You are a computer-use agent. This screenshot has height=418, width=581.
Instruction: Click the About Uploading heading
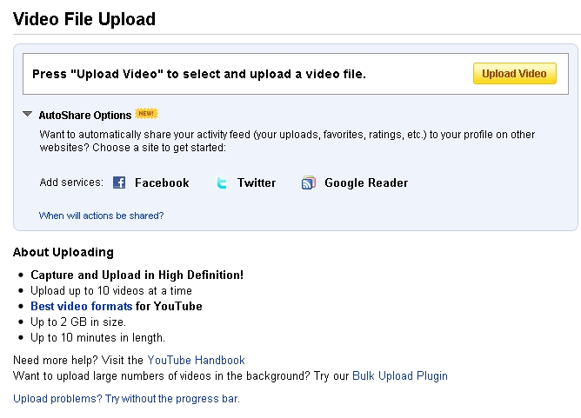(63, 252)
